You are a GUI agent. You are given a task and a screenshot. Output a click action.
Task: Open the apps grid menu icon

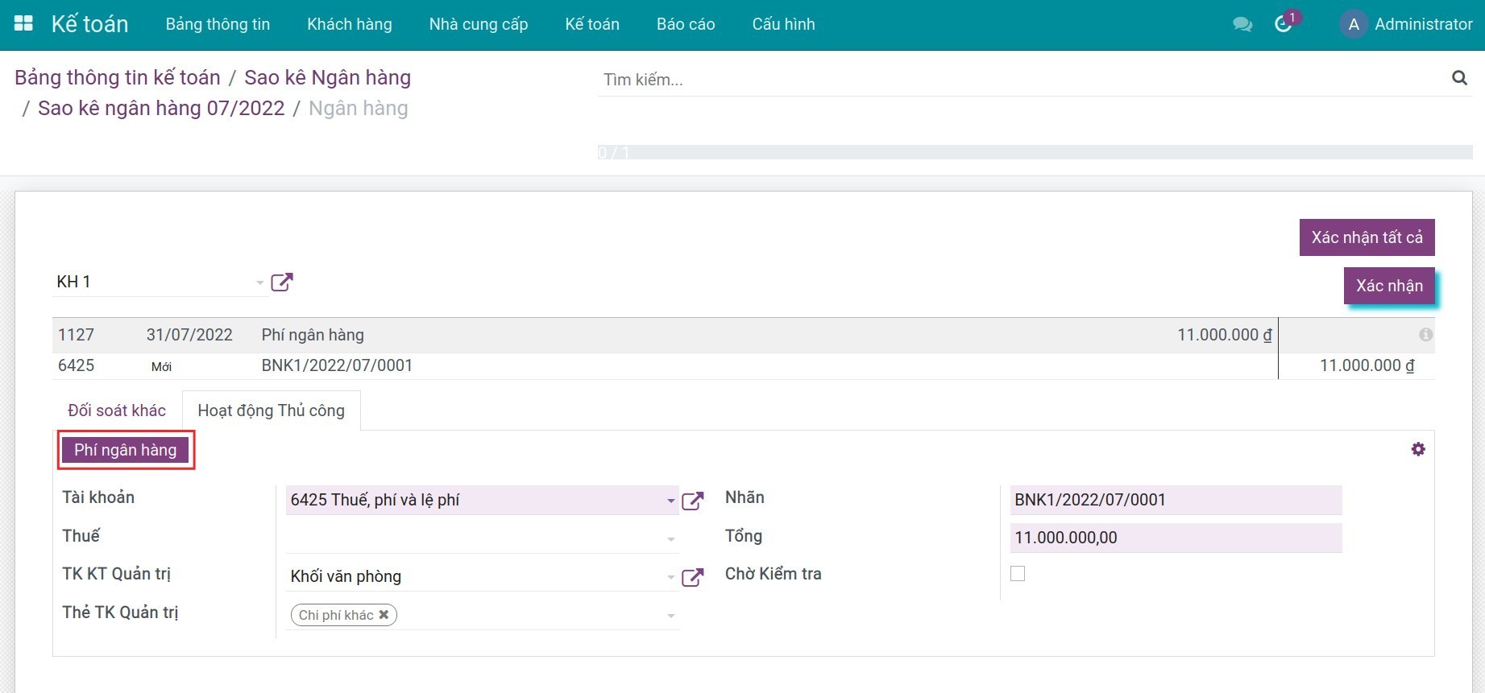24,24
